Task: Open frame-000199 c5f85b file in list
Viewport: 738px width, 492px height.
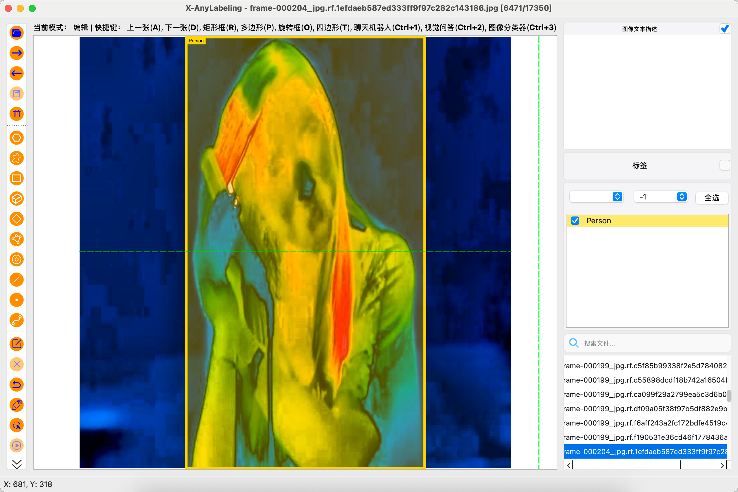Action: (645, 366)
